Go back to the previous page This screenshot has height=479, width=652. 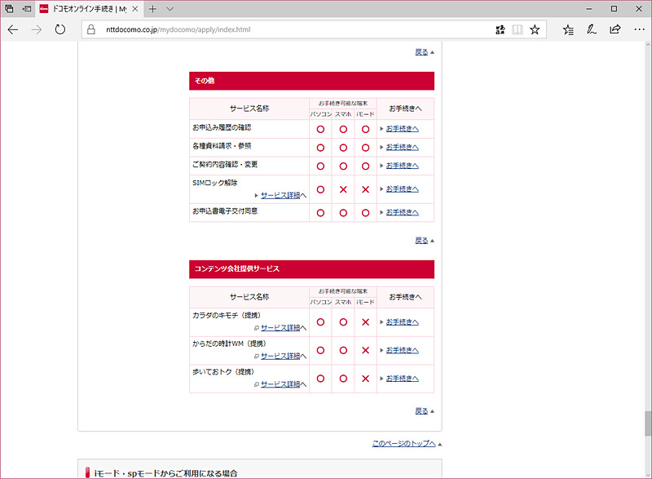[13, 29]
